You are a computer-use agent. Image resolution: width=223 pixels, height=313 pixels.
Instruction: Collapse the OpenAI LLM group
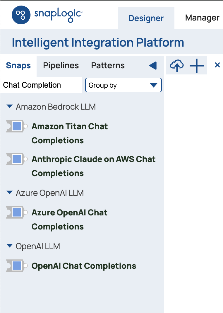coord(10,246)
